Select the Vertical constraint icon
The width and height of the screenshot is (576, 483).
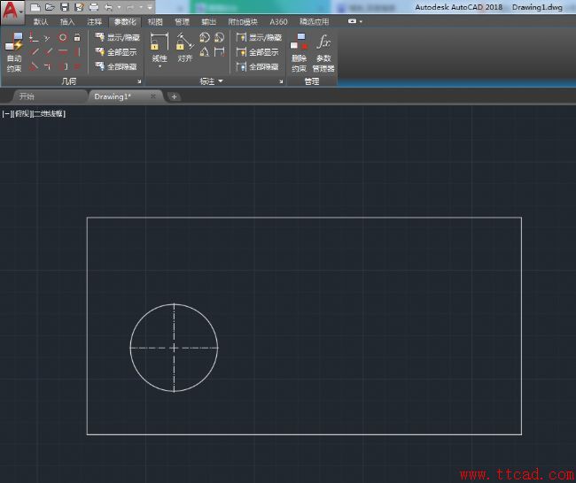pos(77,51)
